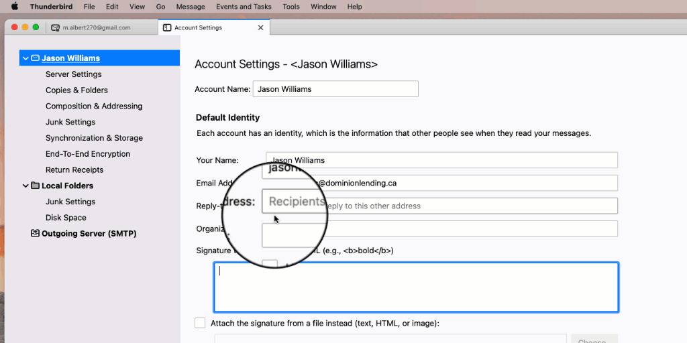The width and height of the screenshot is (687, 343).
Task: Open the Edit menu
Action: [x=112, y=7]
